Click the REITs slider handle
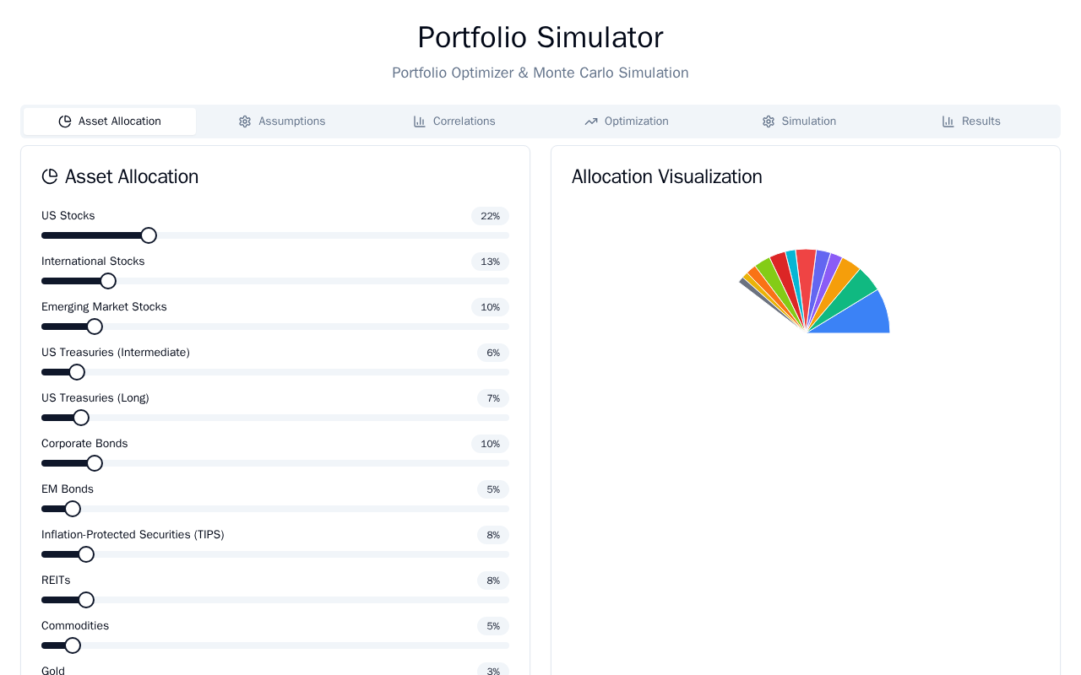 86,600
